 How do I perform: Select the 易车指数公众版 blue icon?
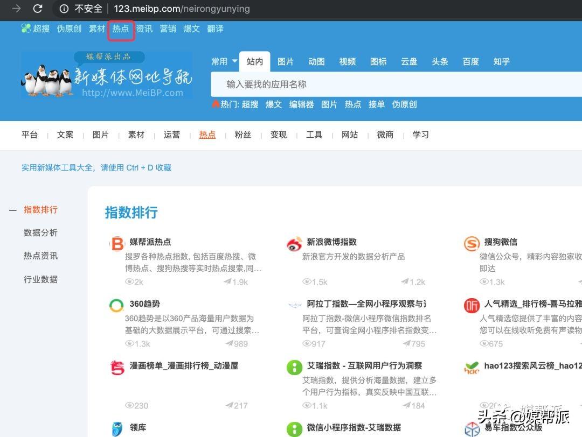point(471,429)
